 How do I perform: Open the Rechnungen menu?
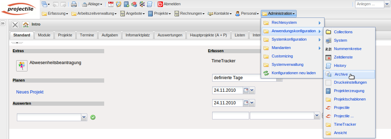[x=189, y=14]
